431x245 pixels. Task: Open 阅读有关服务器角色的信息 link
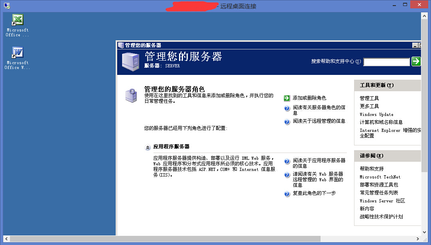click(319, 110)
